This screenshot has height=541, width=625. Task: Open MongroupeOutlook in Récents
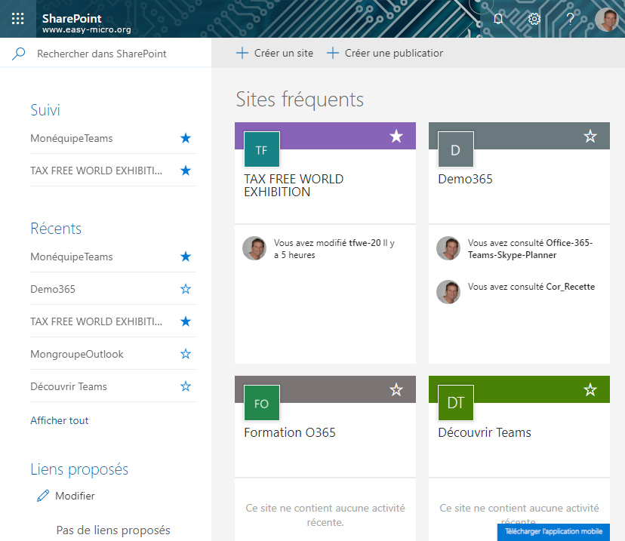click(77, 354)
